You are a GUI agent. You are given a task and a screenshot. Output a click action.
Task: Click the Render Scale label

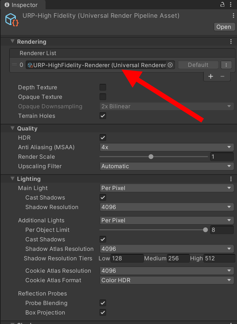36,157
